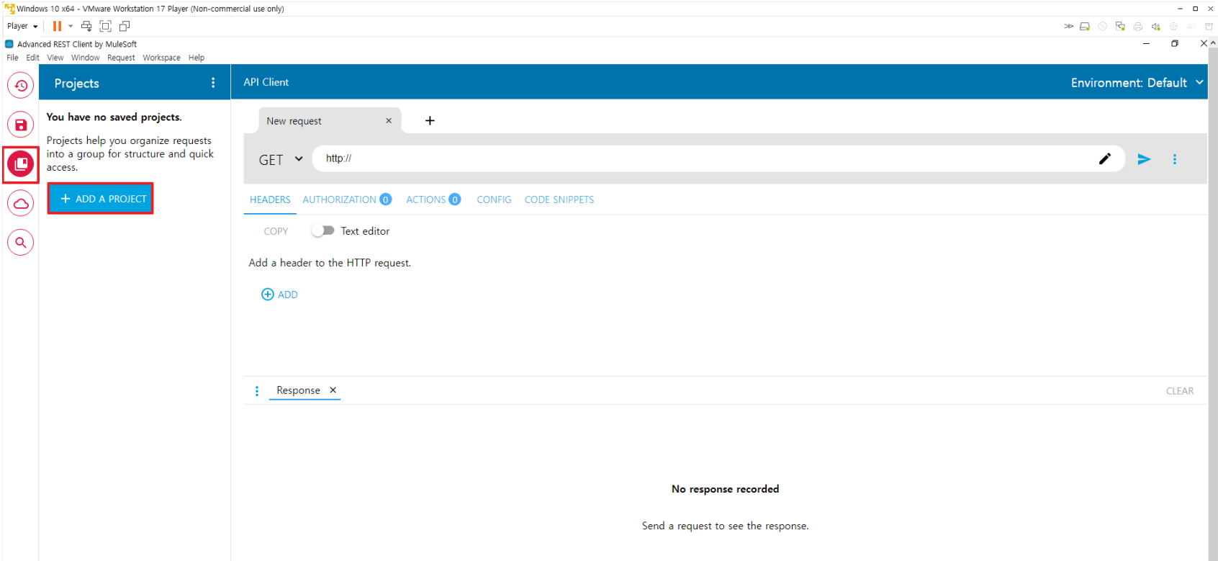
Task: Click the Copy headers button
Action: coord(276,231)
